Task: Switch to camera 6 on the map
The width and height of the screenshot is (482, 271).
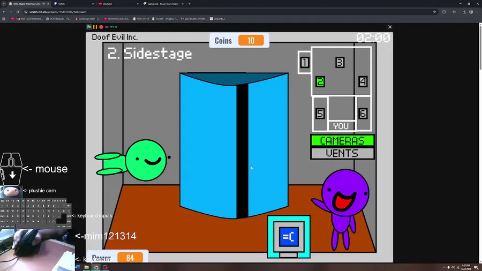Action: [363, 114]
